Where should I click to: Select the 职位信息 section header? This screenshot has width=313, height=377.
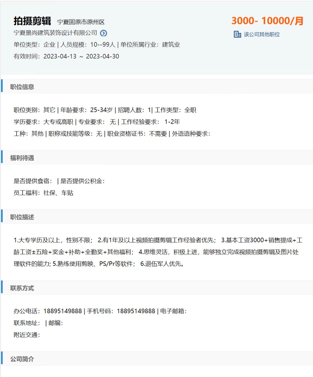[22, 87]
